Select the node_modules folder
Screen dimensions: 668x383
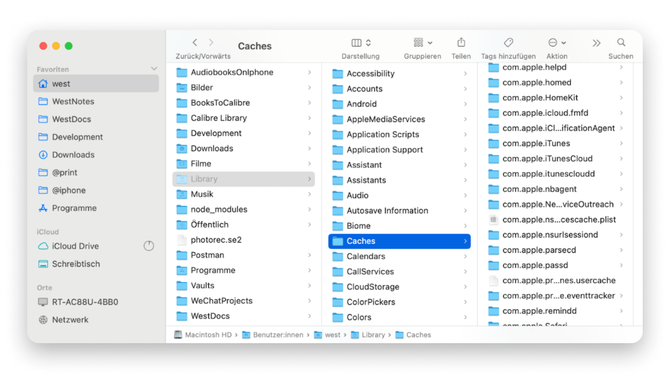click(244, 209)
